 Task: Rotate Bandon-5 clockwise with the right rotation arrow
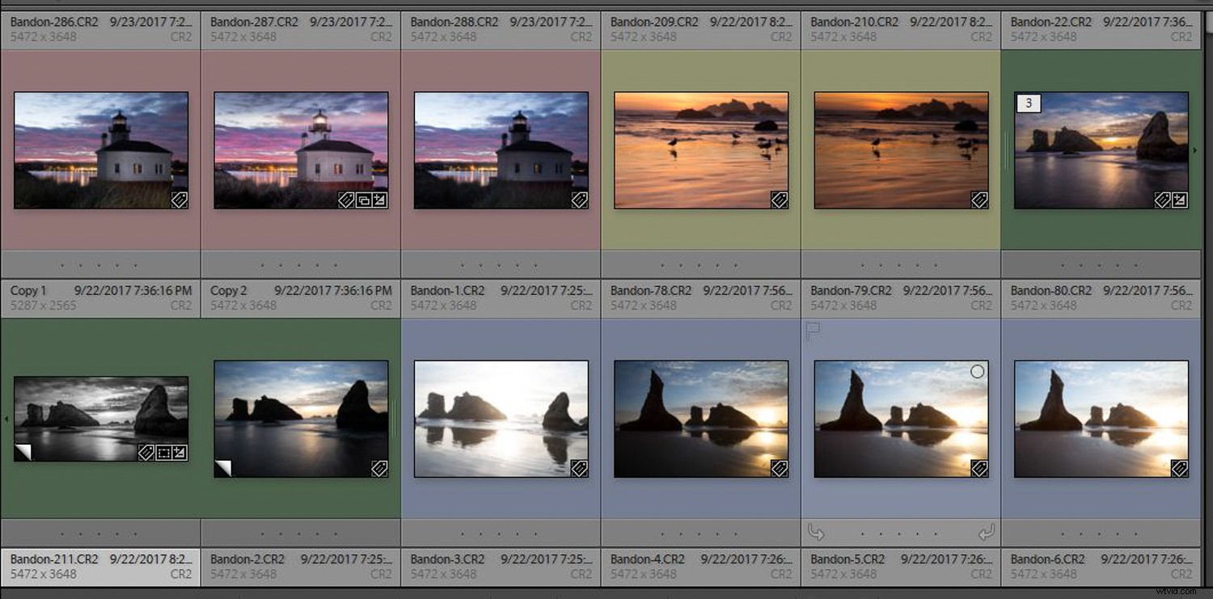pos(986,533)
